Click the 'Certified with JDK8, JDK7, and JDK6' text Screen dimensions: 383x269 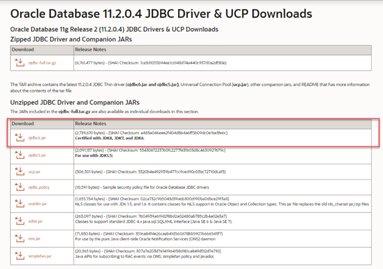coord(110,138)
